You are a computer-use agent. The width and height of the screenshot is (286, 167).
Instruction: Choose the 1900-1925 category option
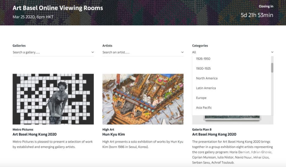203,68
